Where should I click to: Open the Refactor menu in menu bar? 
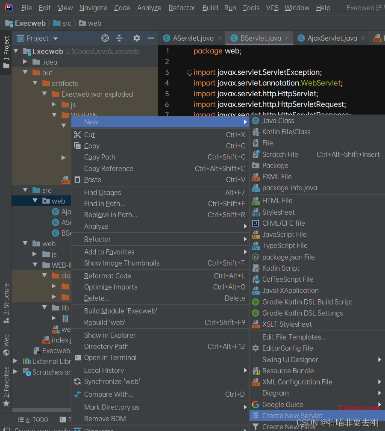click(x=182, y=8)
